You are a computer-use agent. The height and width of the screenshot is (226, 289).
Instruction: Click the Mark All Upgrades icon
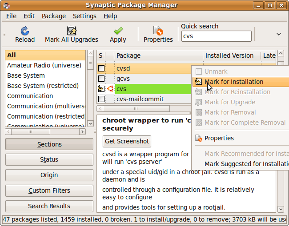coord(72,31)
